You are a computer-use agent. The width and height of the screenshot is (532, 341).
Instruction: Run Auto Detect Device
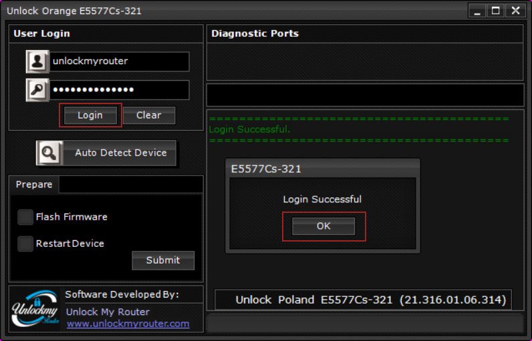click(106, 153)
